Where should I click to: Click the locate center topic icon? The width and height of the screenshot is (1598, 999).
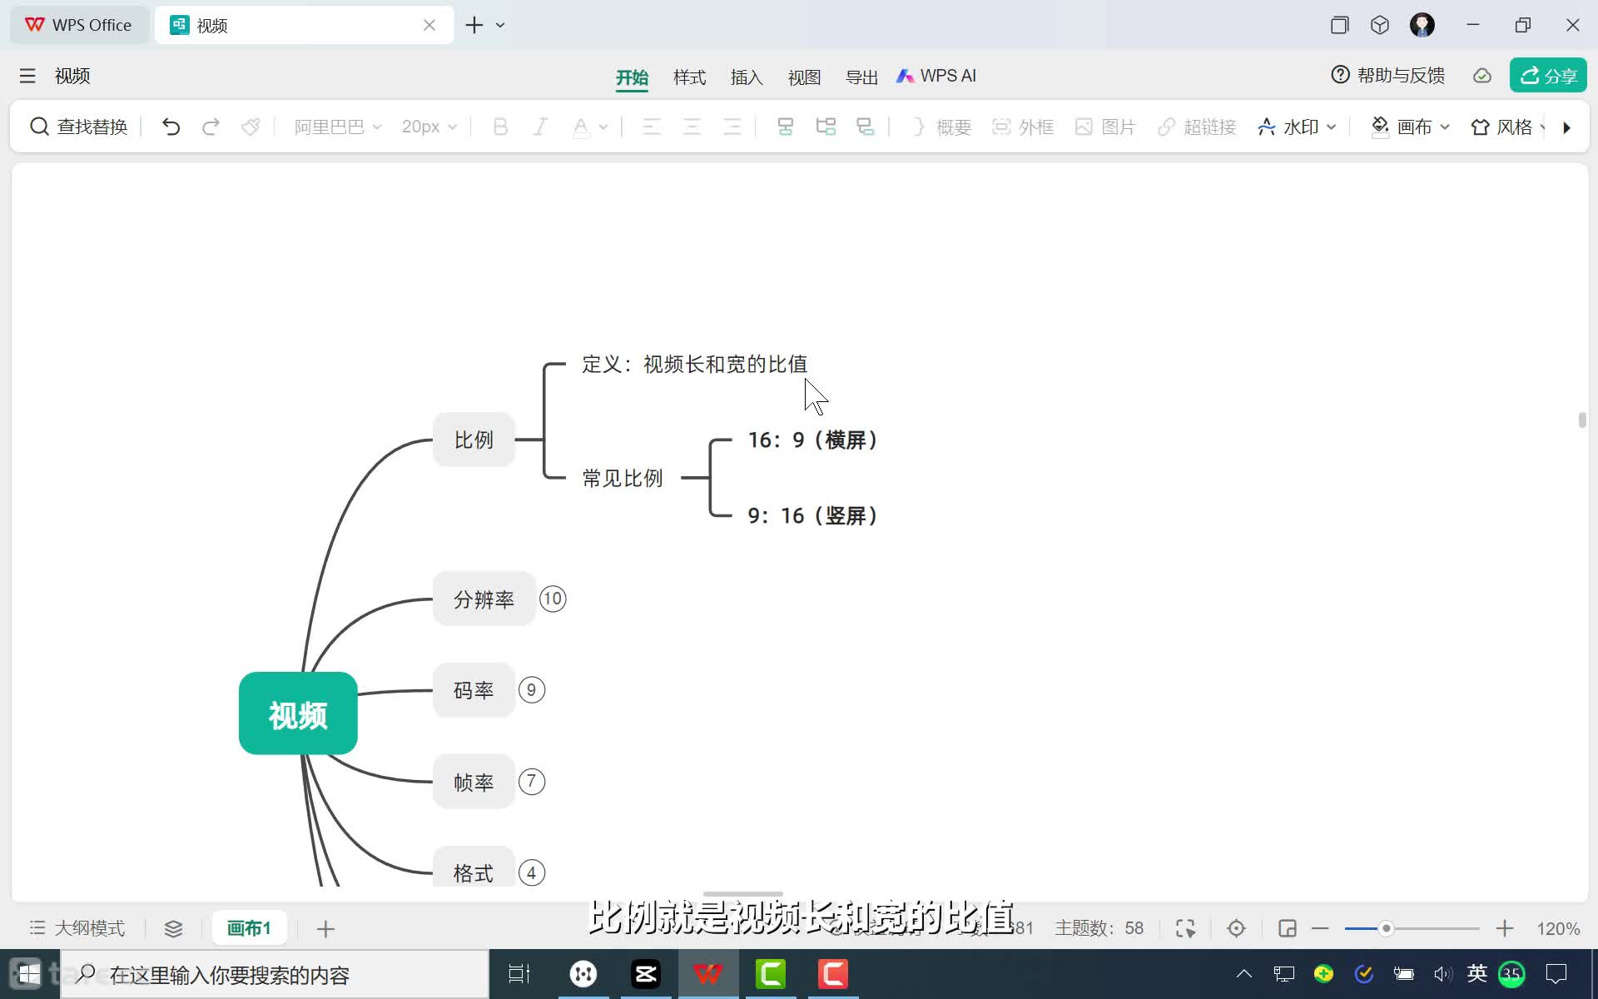coord(1236,928)
